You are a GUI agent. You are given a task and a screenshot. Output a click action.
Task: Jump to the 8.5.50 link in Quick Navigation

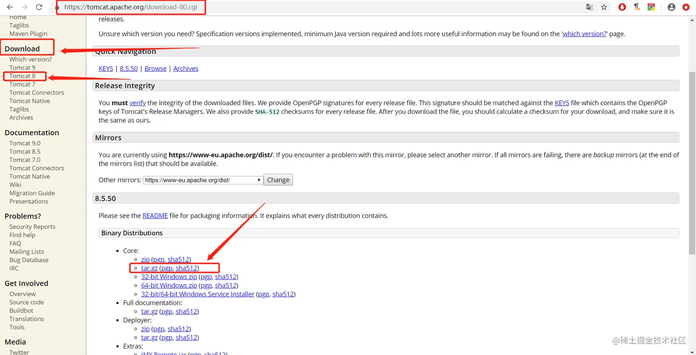(x=129, y=68)
